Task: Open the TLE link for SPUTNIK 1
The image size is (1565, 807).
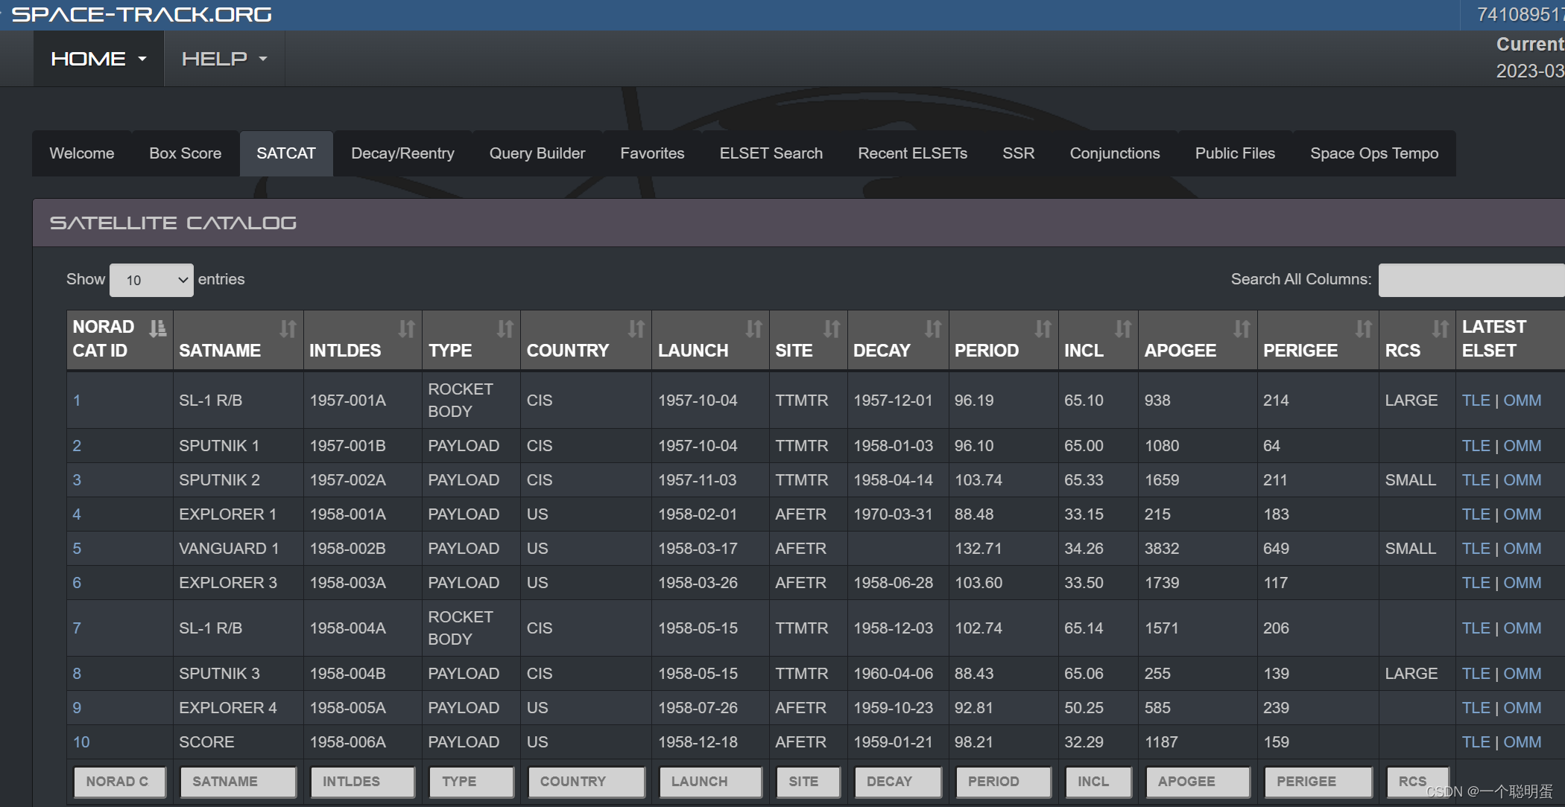Action: coord(1476,445)
